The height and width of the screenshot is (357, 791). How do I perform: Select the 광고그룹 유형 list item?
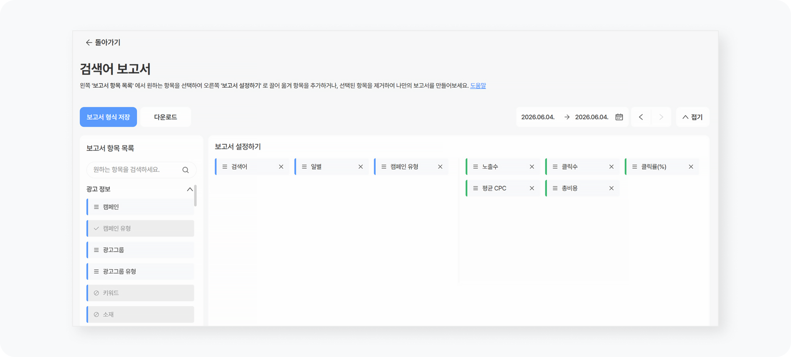coord(140,272)
